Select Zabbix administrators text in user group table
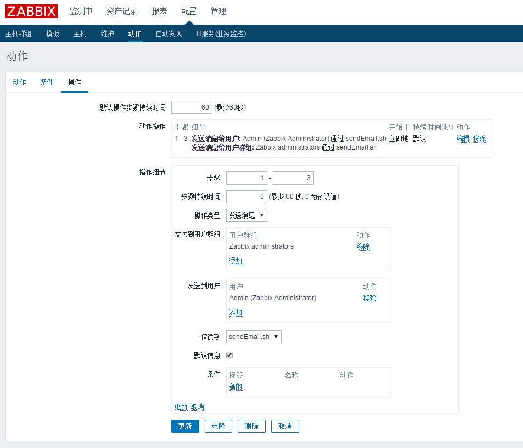The image size is (523, 448). pos(261,246)
